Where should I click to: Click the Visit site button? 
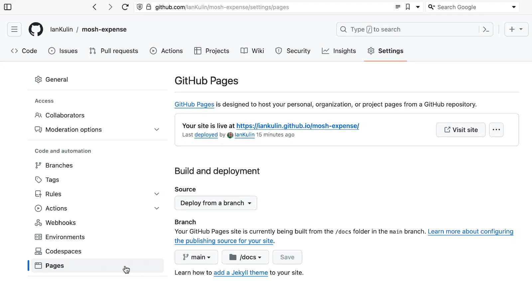461,130
